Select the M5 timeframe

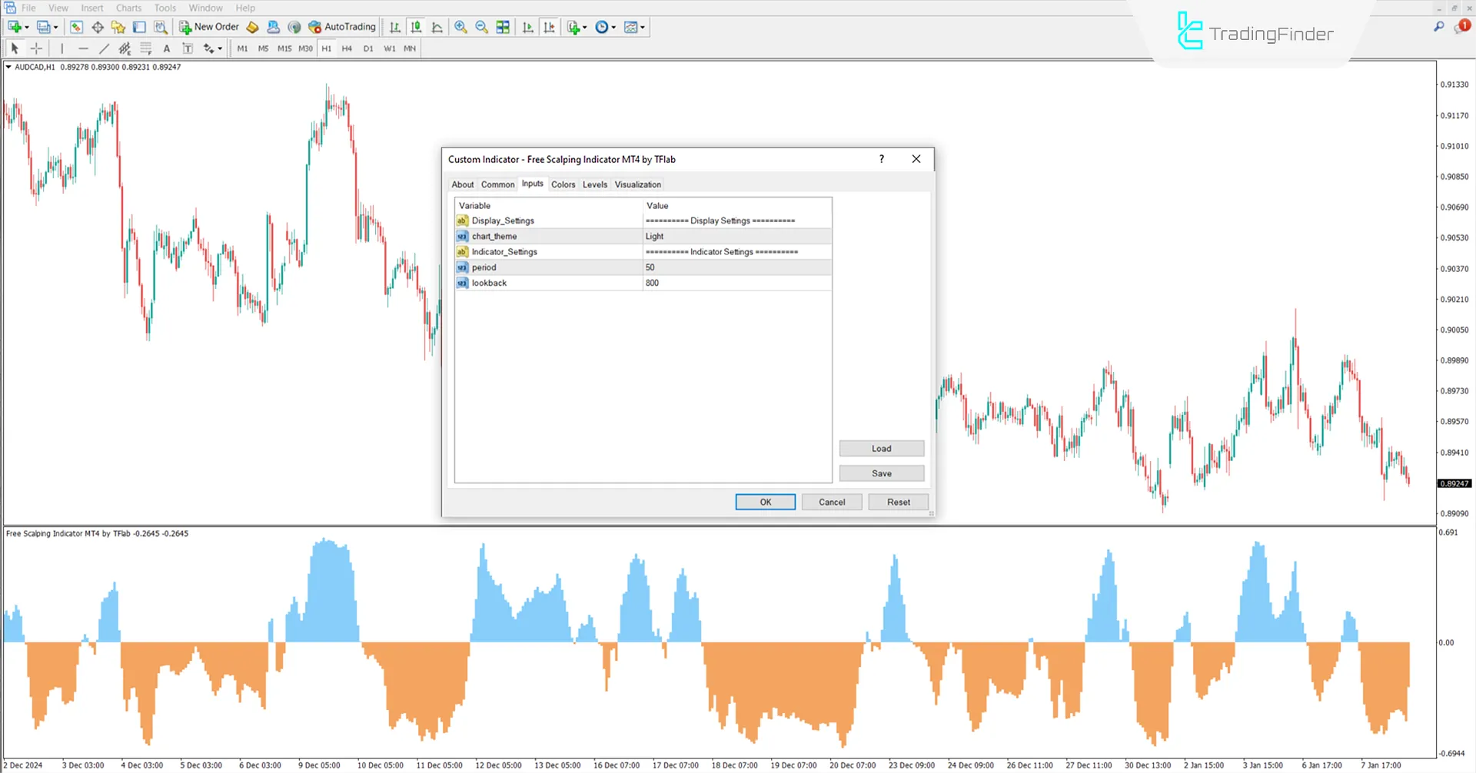[x=263, y=48]
